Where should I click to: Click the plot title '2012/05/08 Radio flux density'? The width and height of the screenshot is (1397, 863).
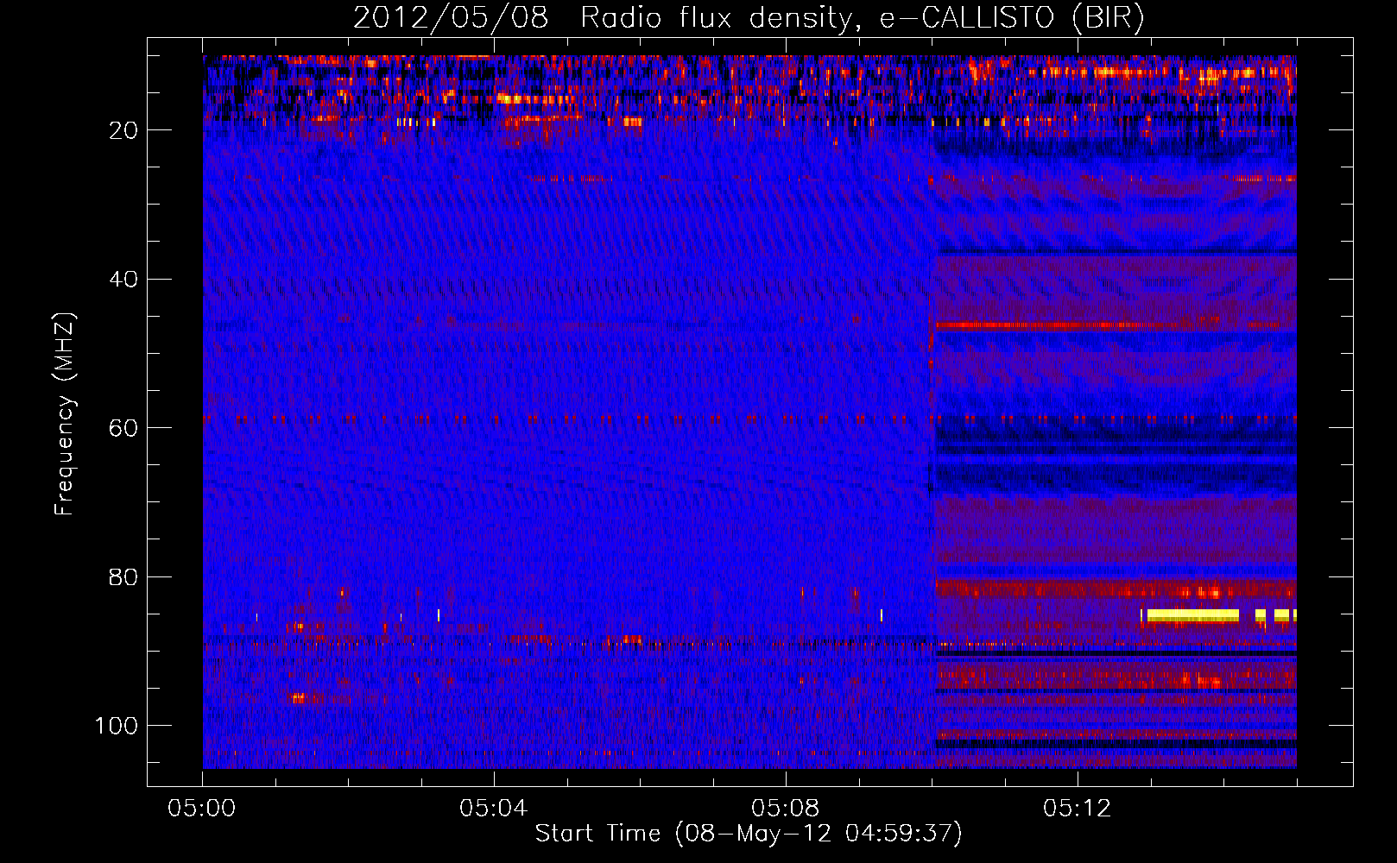click(x=605, y=17)
